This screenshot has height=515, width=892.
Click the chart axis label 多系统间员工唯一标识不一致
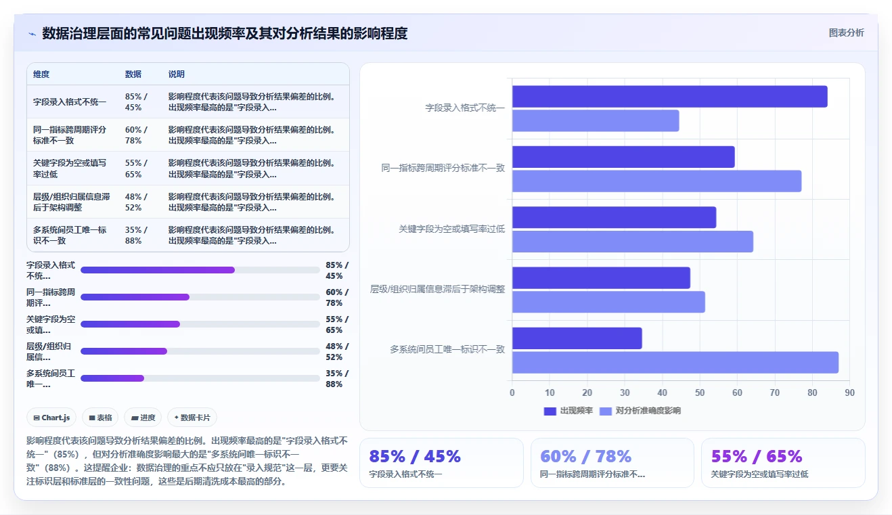(447, 349)
